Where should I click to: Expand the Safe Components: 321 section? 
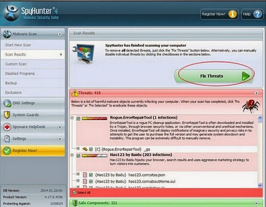[x=256, y=203]
